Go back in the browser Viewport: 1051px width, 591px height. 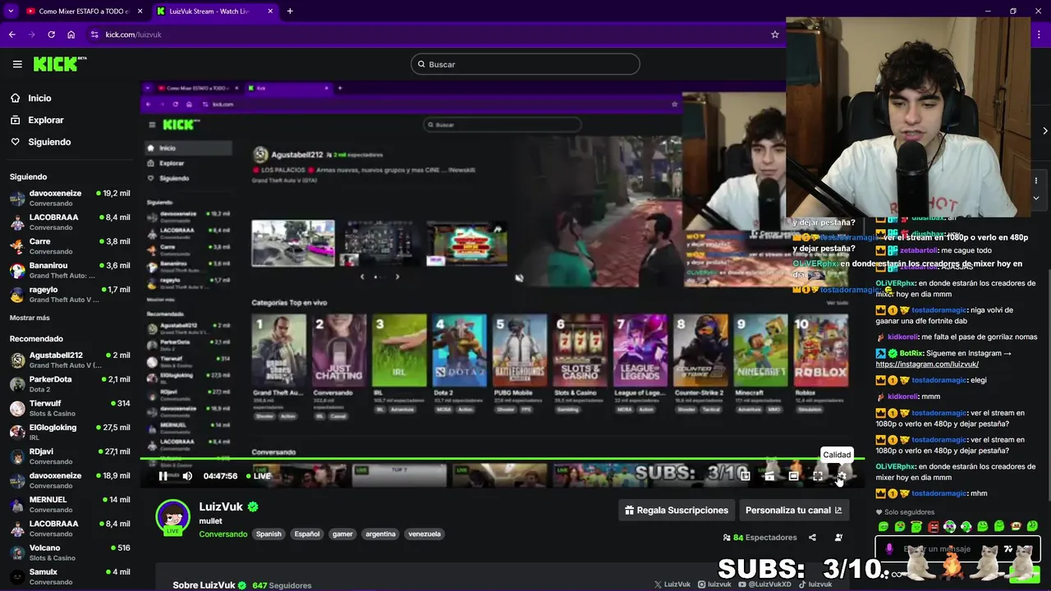(11, 34)
